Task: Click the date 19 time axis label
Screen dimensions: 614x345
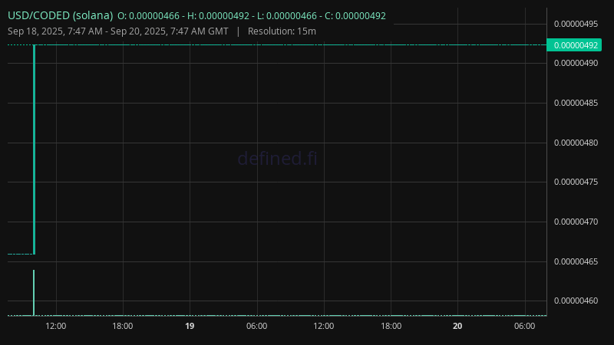Action: coord(190,327)
